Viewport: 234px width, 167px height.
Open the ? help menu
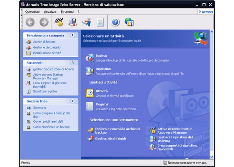pos(78,12)
